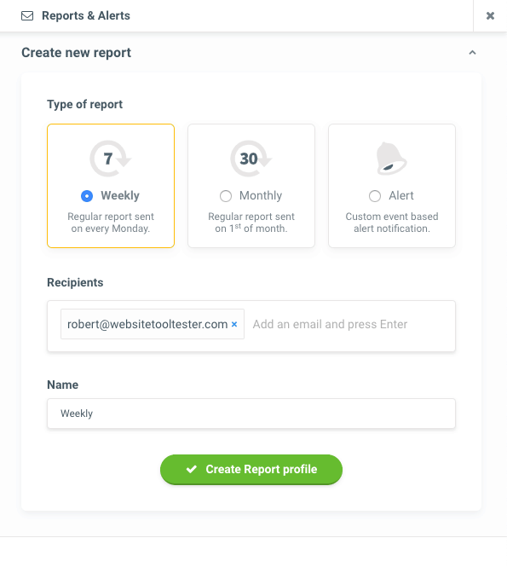
Task: Click the 30-day monthly cycle icon
Action: tap(251, 159)
